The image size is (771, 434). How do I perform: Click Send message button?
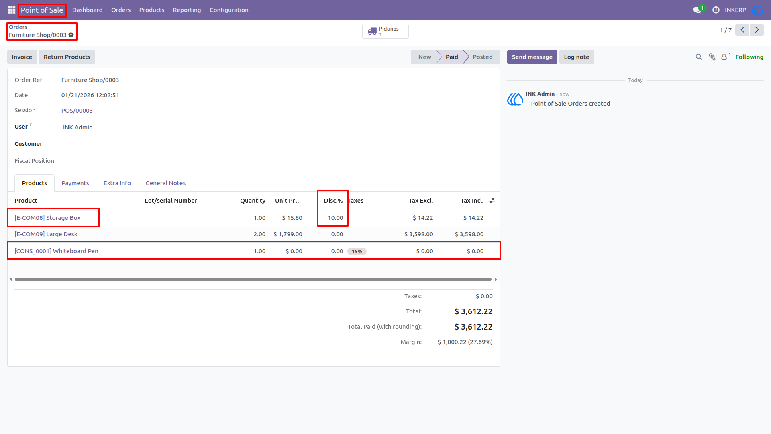click(x=532, y=57)
